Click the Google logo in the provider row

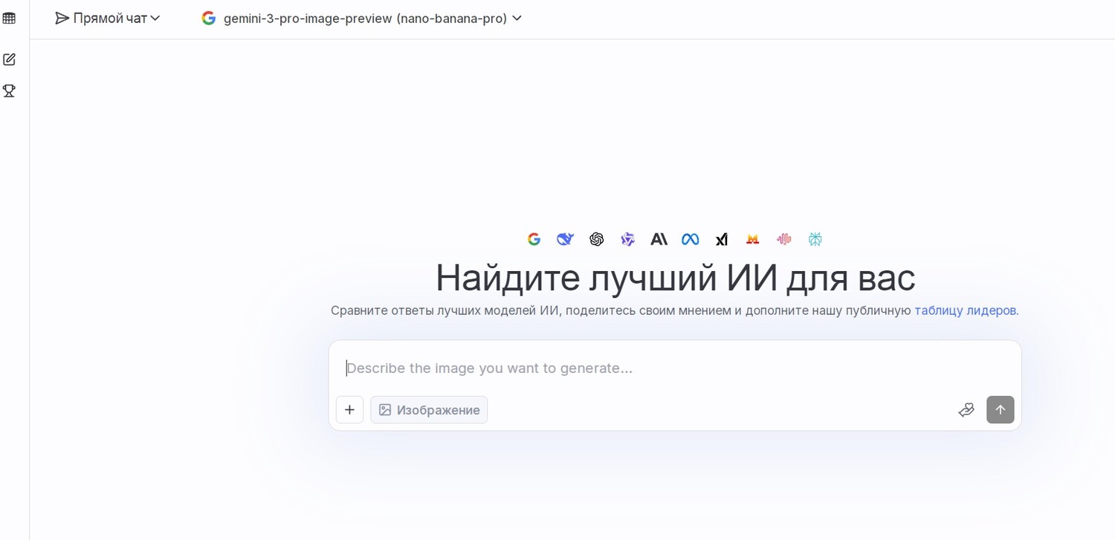click(x=534, y=239)
